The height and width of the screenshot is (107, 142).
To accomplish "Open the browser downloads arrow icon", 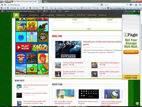I will coord(136,5).
